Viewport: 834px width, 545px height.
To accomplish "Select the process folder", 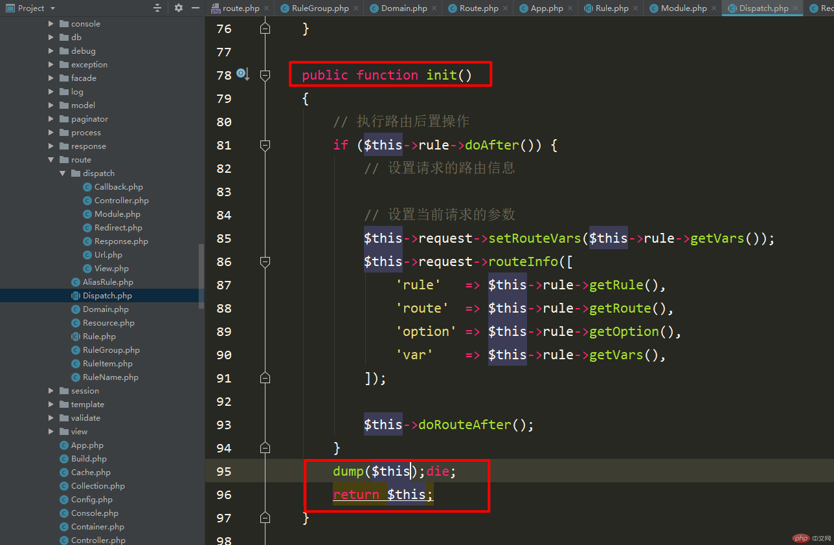I will click(x=80, y=132).
